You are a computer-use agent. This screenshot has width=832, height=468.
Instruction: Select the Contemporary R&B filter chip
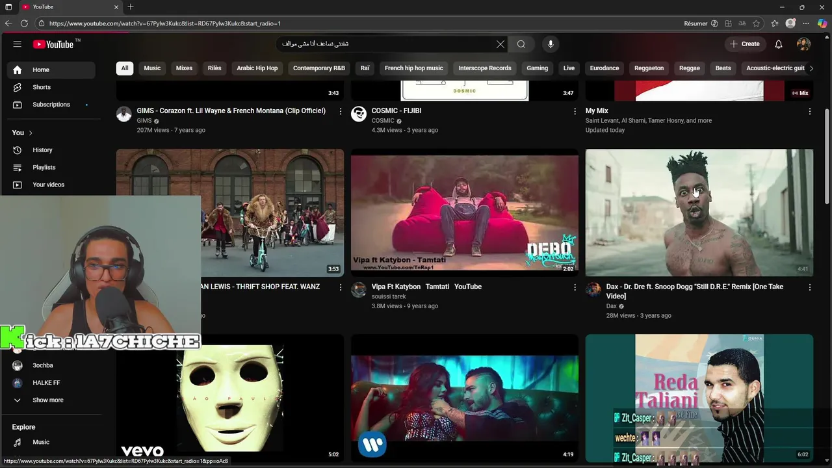(x=319, y=68)
